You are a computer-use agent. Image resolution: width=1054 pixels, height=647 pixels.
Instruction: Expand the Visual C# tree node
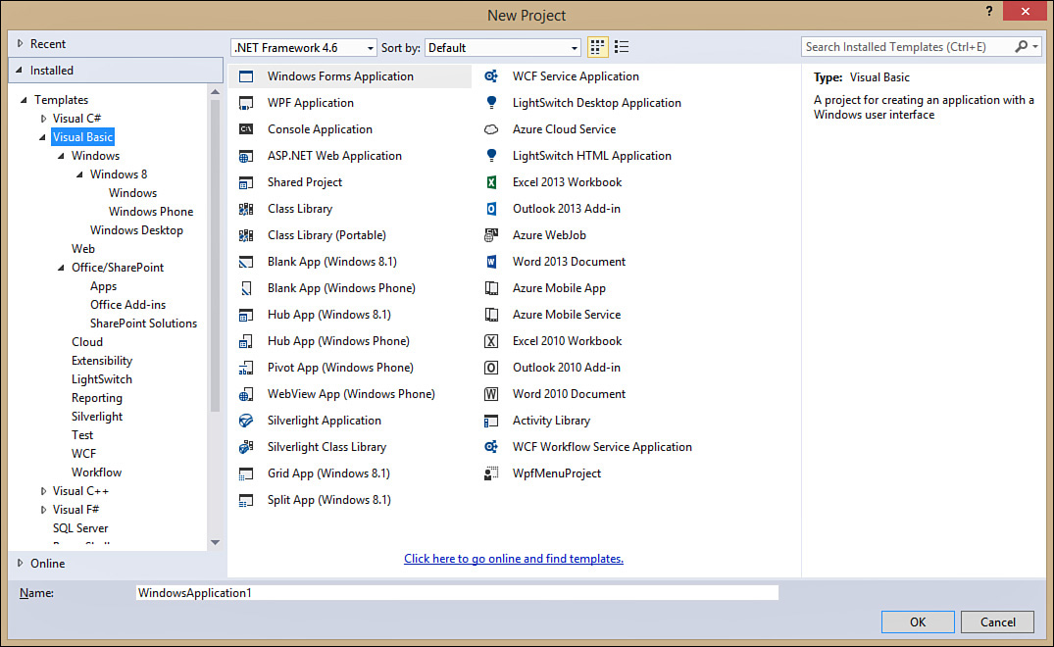coord(43,119)
